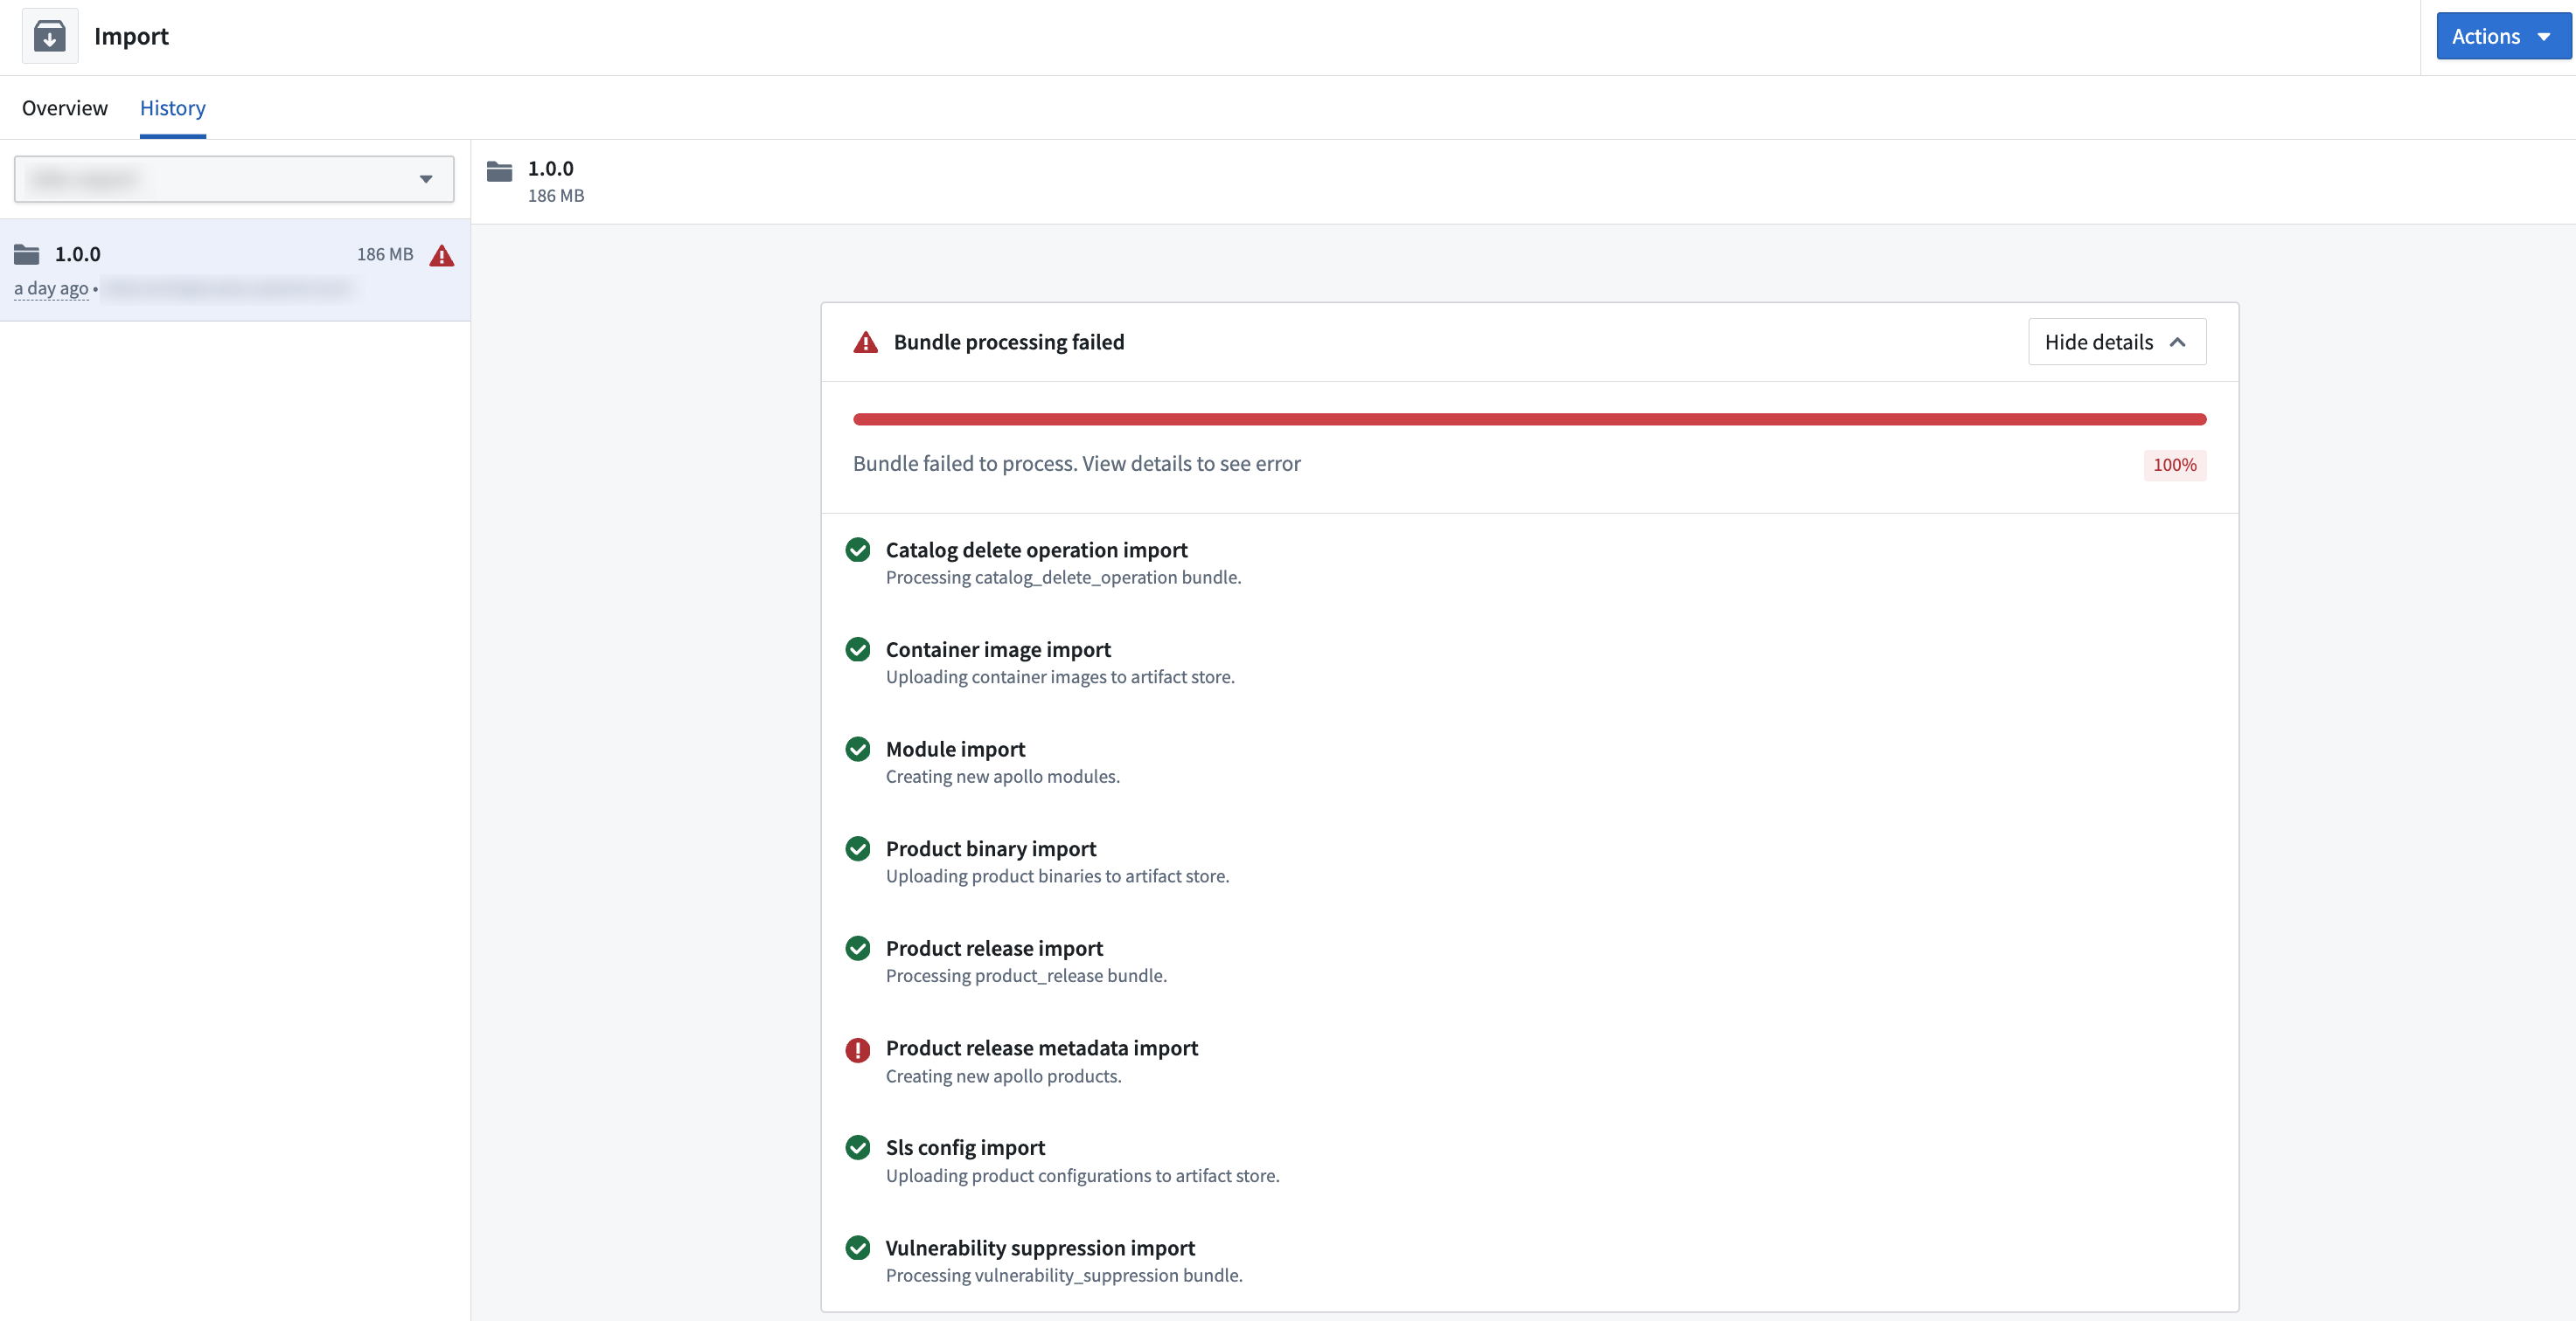Click the green check for Product release import
Image resolution: width=2576 pixels, height=1321 pixels.
[x=858, y=948]
